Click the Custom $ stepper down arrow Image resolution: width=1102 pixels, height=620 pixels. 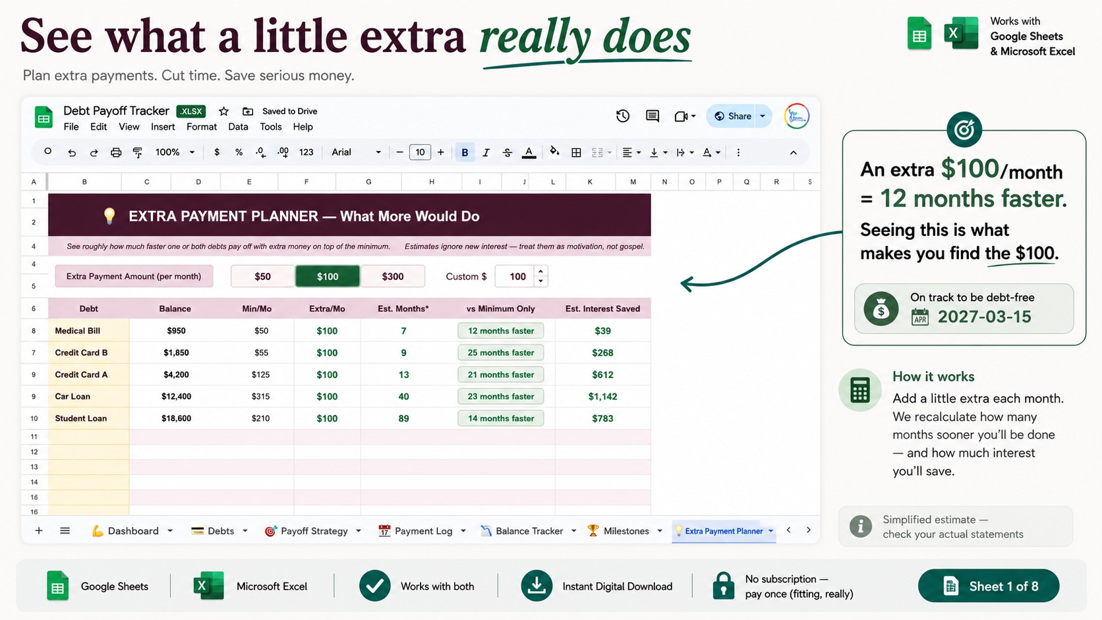541,281
